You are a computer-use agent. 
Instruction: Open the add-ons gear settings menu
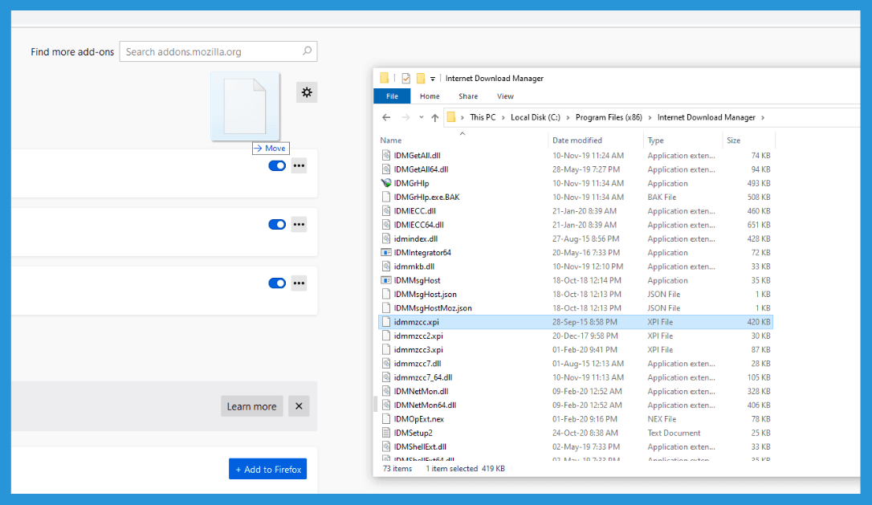(307, 92)
